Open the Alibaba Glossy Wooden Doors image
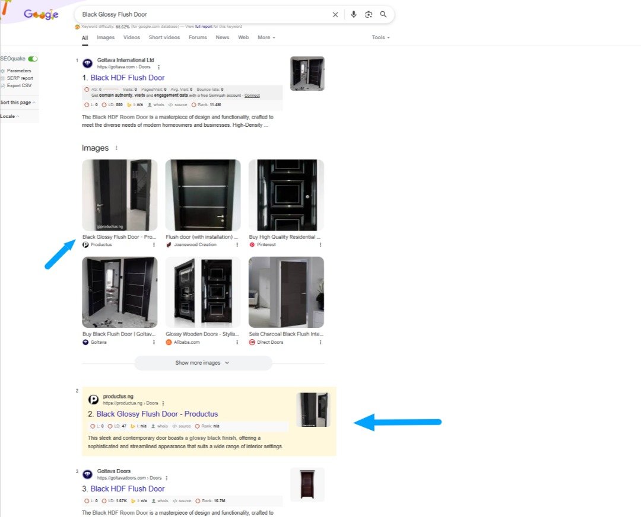 tap(203, 292)
